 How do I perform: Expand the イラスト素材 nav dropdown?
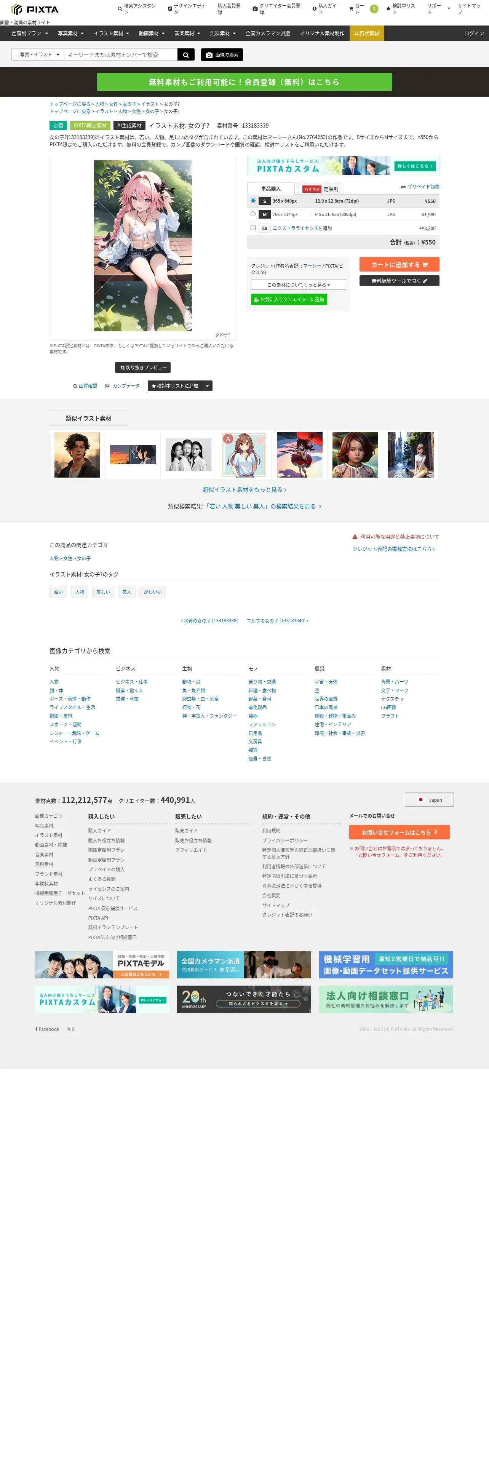click(111, 34)
